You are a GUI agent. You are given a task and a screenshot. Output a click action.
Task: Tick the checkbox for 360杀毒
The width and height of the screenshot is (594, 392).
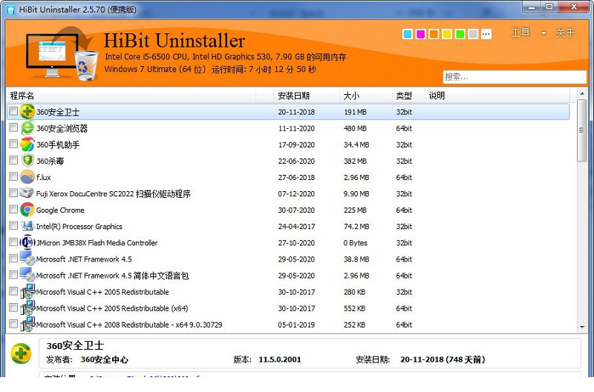pyautogui.click(x=13, y=160)
